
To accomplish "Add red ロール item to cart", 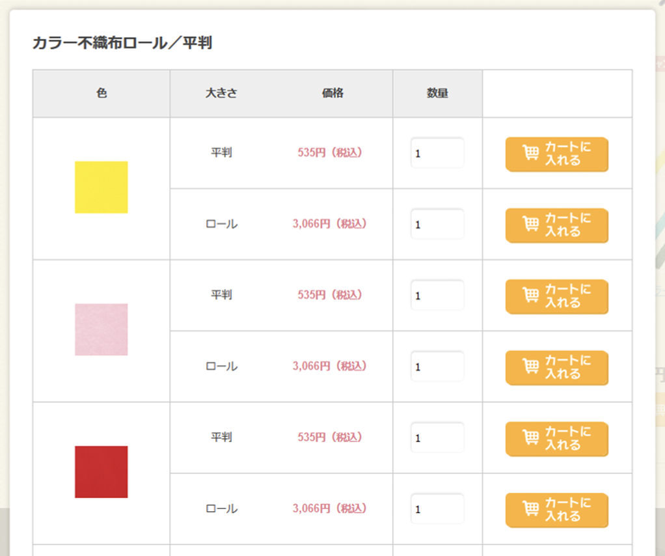I will pyautogui.click(x=556, y=510).
